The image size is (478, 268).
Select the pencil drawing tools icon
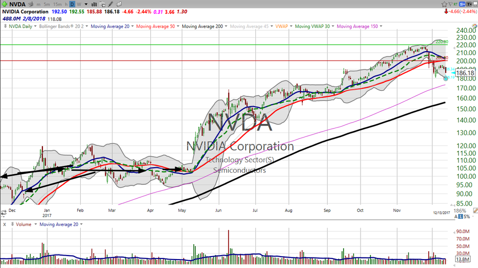[x=111, y=4]
